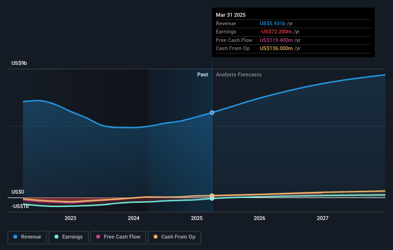Click the Past section label
393x250 pixels.
coord(202,74)
